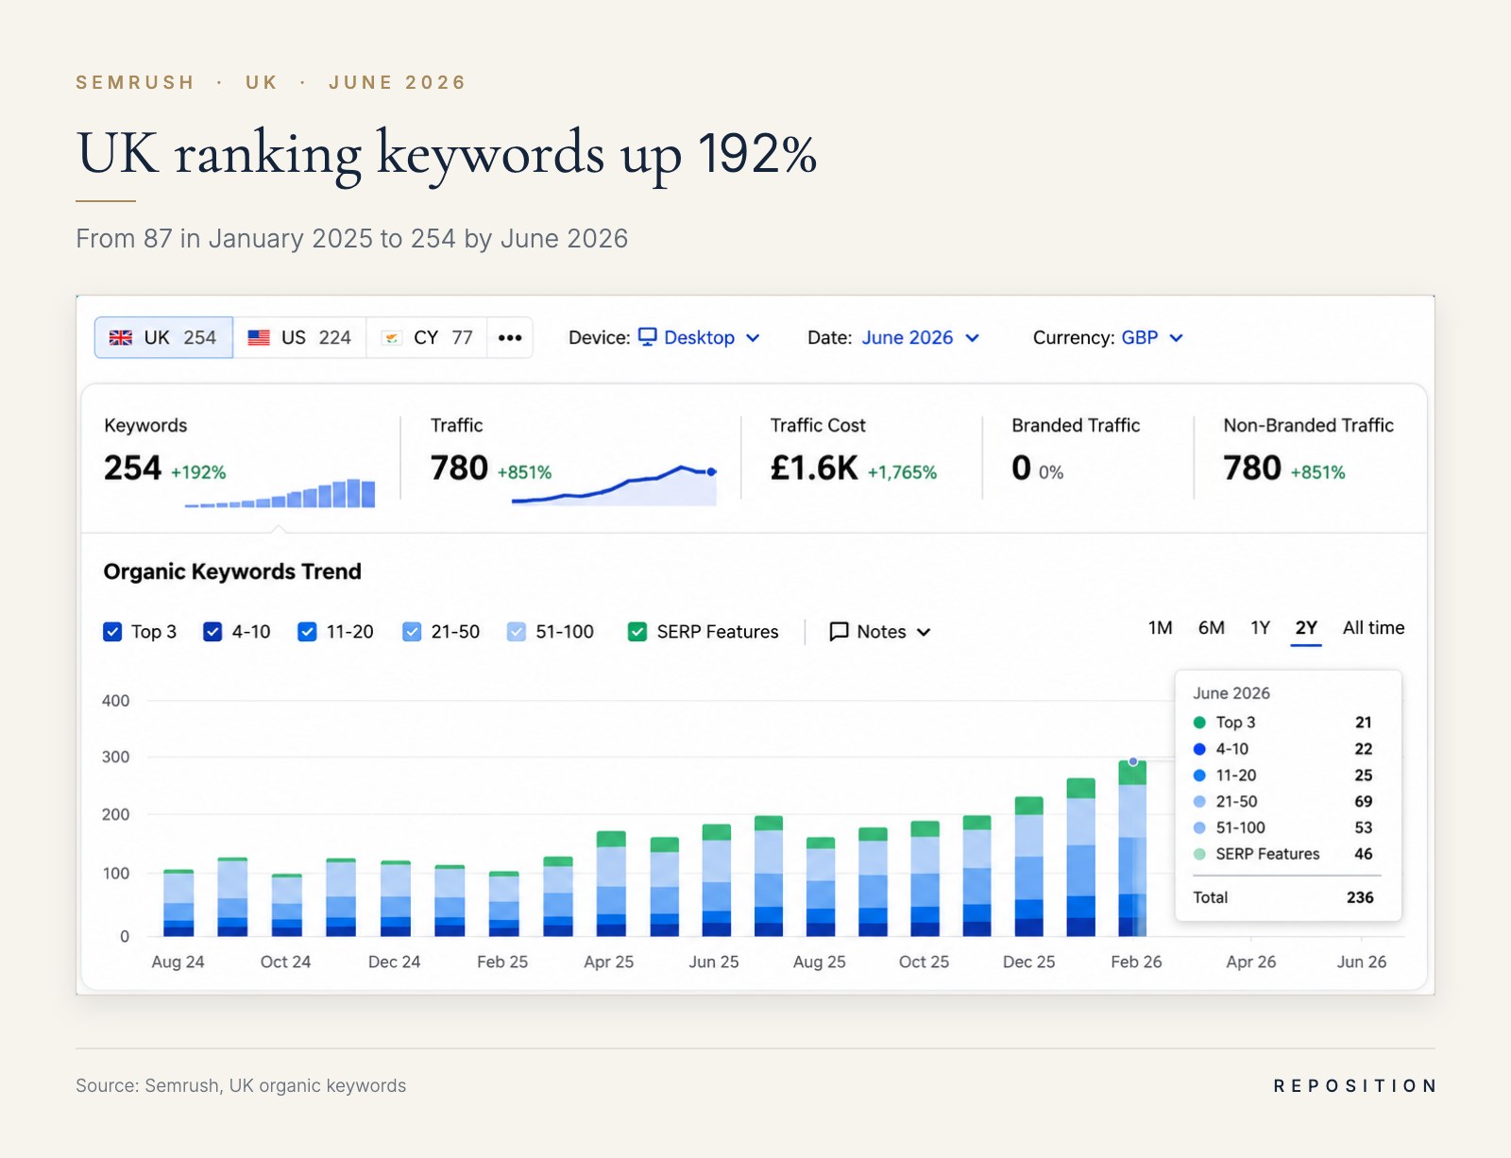Switch to the CY 77 database tab

click(x=427, y=337)
